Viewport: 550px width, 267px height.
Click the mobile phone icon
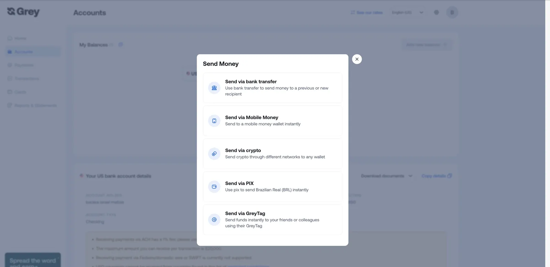[214, 121]
